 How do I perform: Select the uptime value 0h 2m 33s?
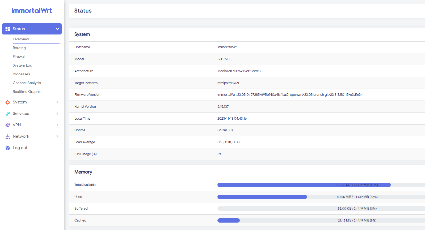coord(225,130)
